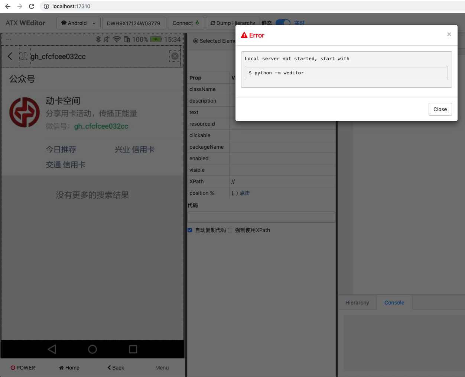This screenshot has width=465, height=377.
Task: Open the Android platform dropdown
Action: point(78,23)
